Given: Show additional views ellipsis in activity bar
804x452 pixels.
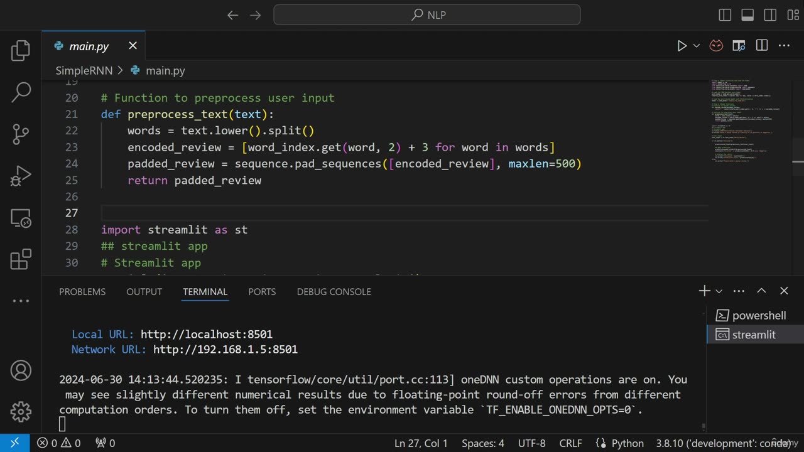Looking at the screenshot, I should click(21, 301).
